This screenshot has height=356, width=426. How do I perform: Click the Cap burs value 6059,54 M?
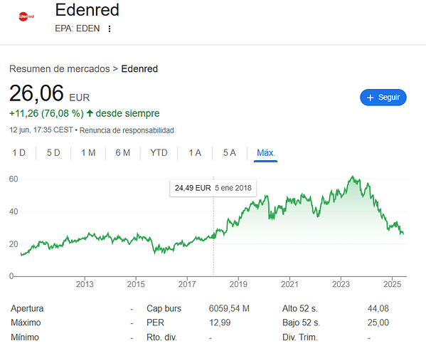(x=229, y=308)
